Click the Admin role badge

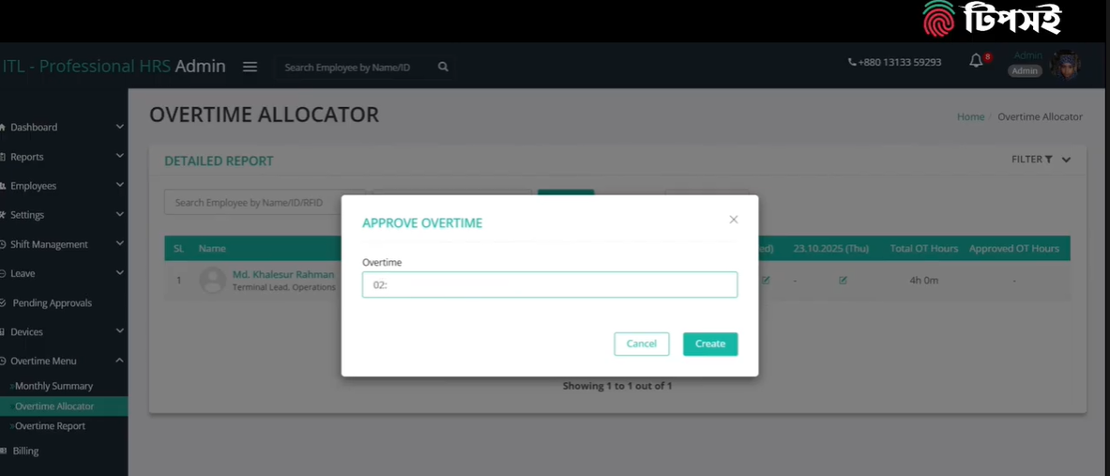point(1025,70)
